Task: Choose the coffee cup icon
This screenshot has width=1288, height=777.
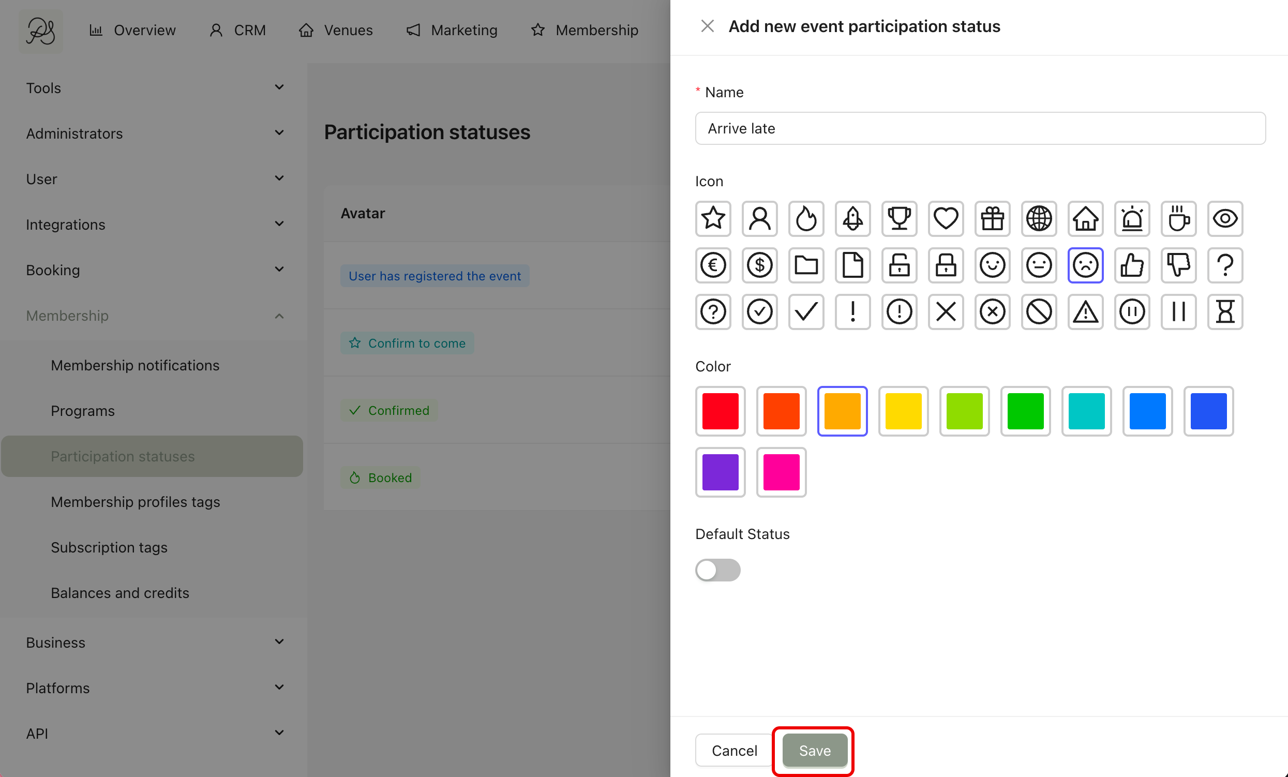Action: tap(1178, 219)
